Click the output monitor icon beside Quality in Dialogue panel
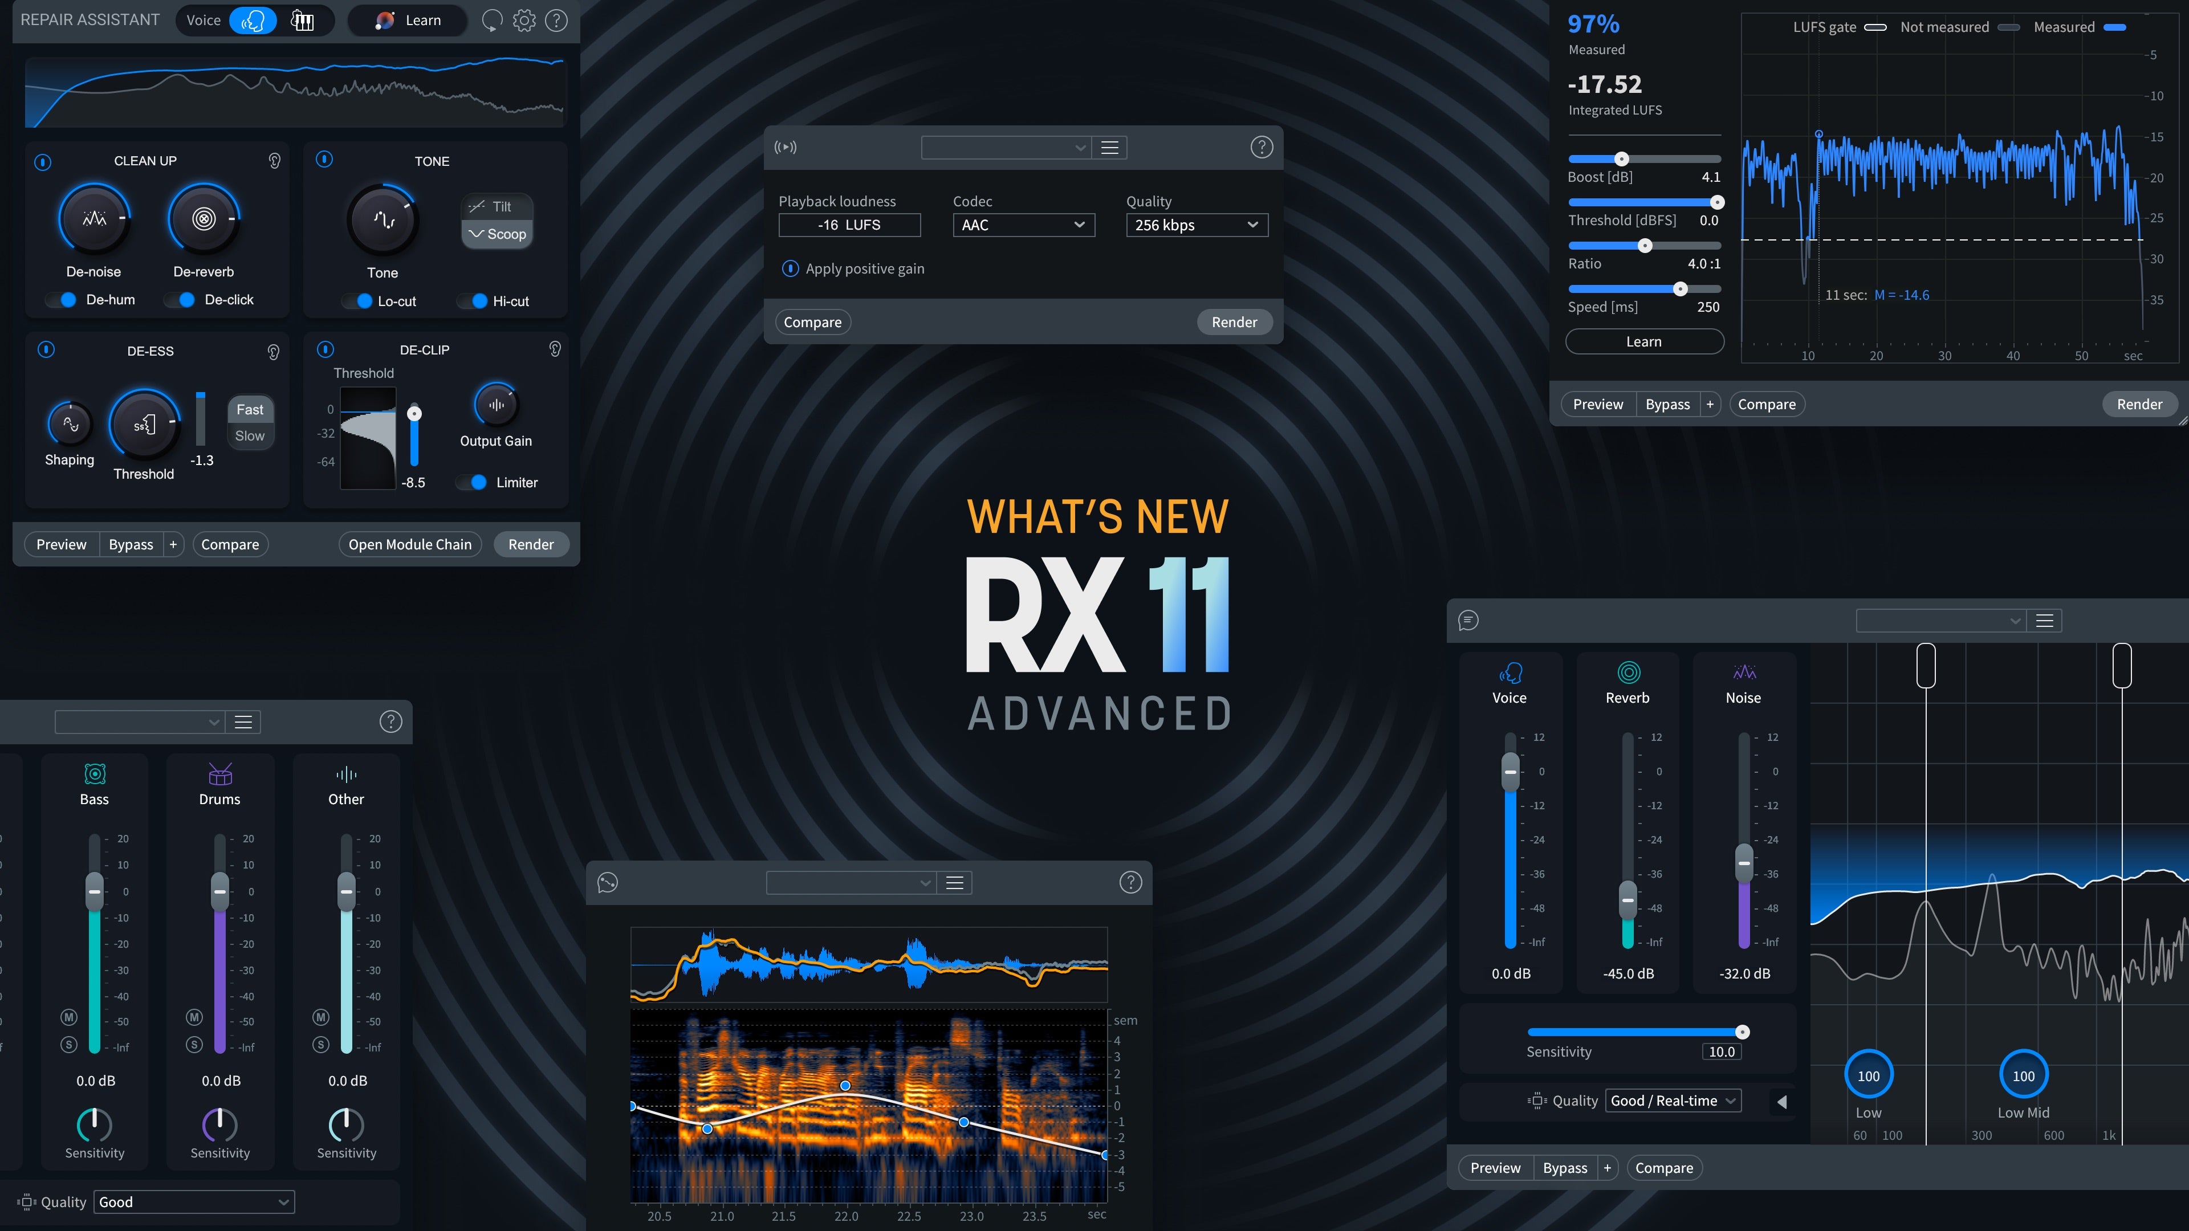The width and height of the screenshot is (2189, 1231). [1538, 1100]
